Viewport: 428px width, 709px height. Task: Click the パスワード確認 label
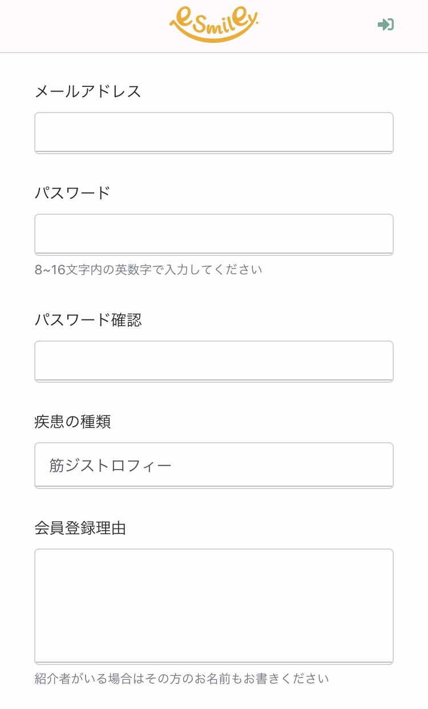click(88, 320)
